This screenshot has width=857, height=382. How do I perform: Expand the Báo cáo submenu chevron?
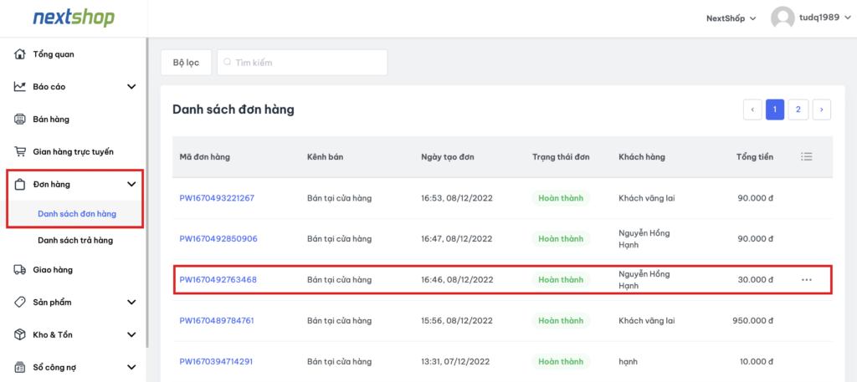(x=131, y=86)
